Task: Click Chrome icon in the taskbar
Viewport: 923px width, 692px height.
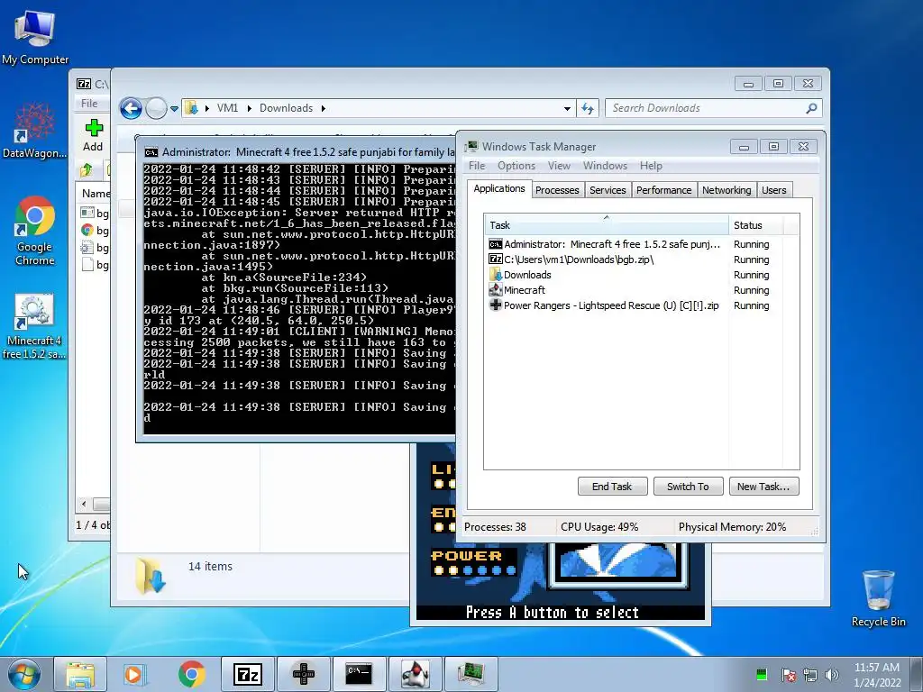Action: [191, 674]
